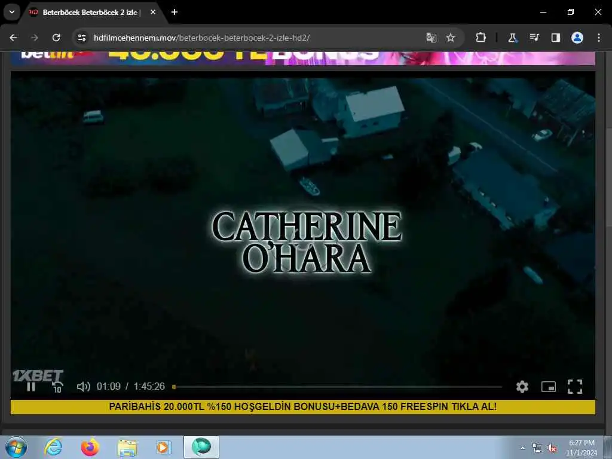Open Chrome Labs flask icon
The image size is (612, 459).
(512, 38)
